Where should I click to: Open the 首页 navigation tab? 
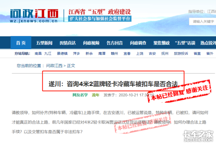[21, 43]
